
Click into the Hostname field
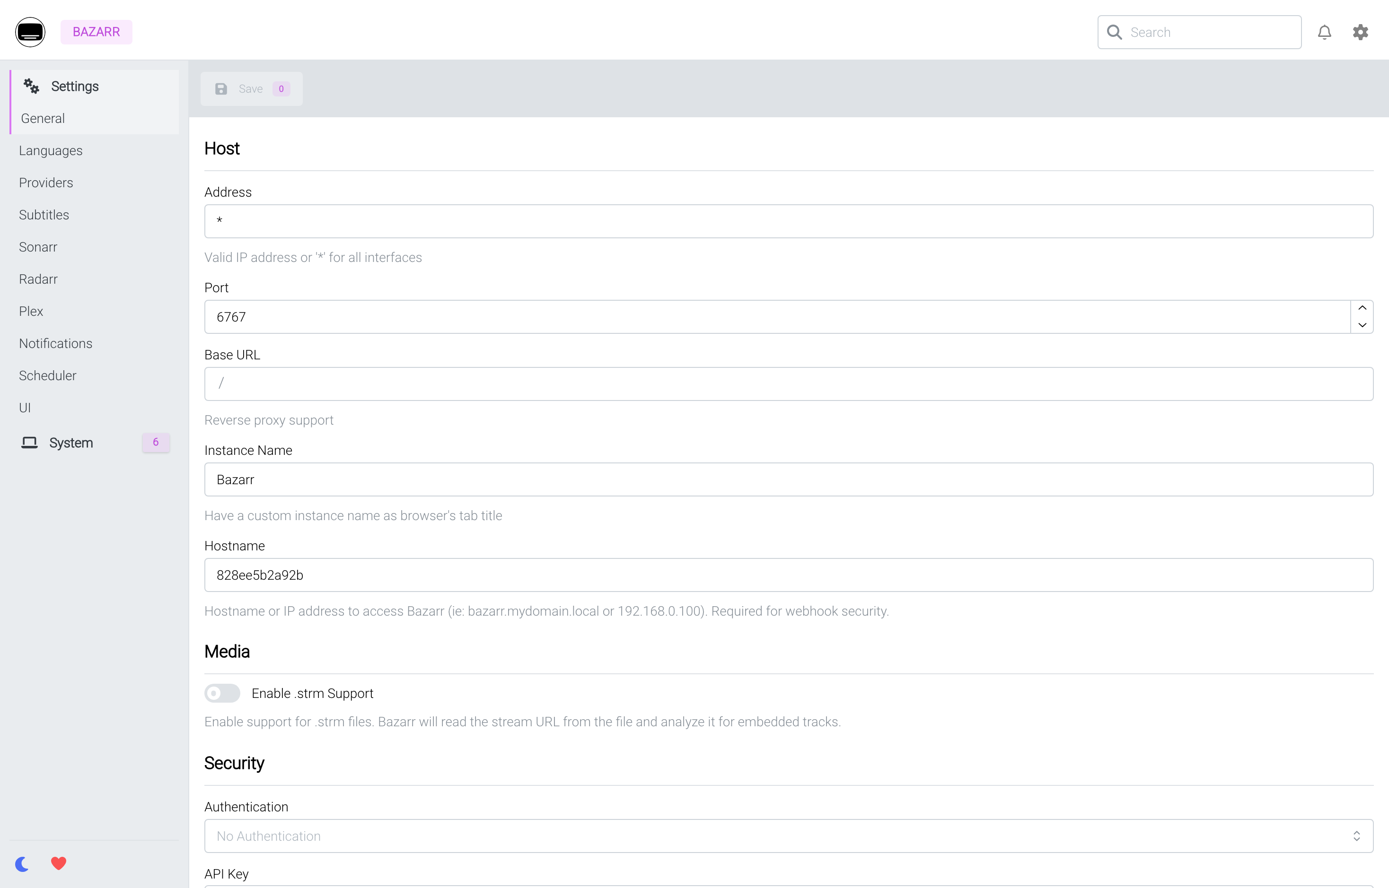[789, 575]
